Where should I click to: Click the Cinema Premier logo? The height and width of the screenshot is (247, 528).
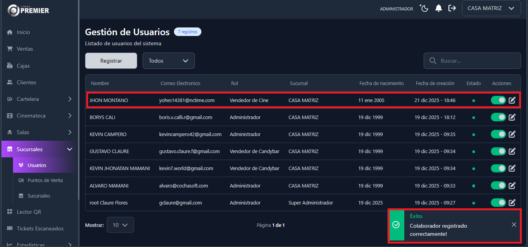(29, 10)
